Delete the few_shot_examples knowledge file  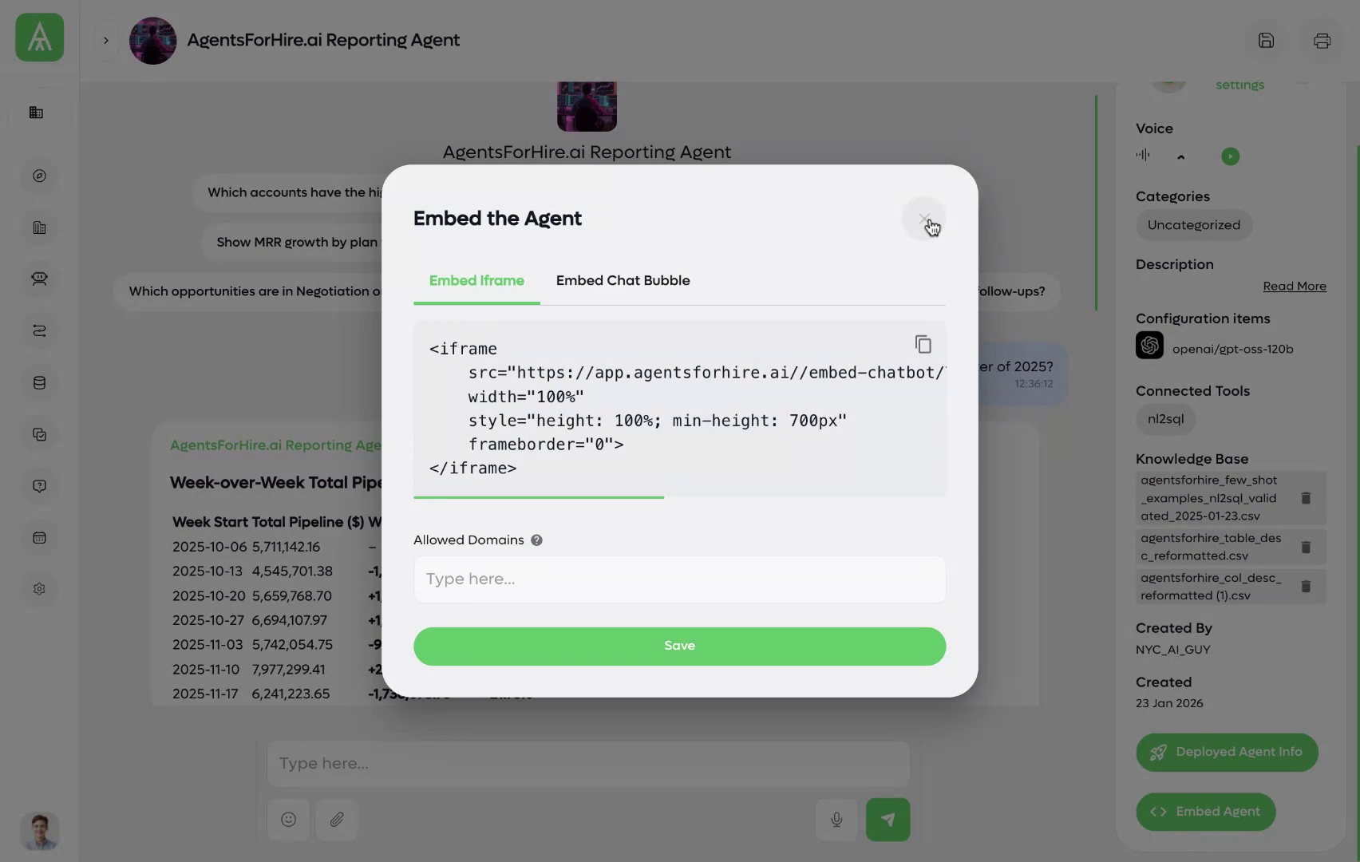click(1306, 498)
